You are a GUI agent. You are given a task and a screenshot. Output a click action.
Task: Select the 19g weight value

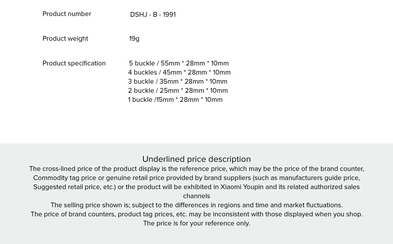tap(134, 39)
